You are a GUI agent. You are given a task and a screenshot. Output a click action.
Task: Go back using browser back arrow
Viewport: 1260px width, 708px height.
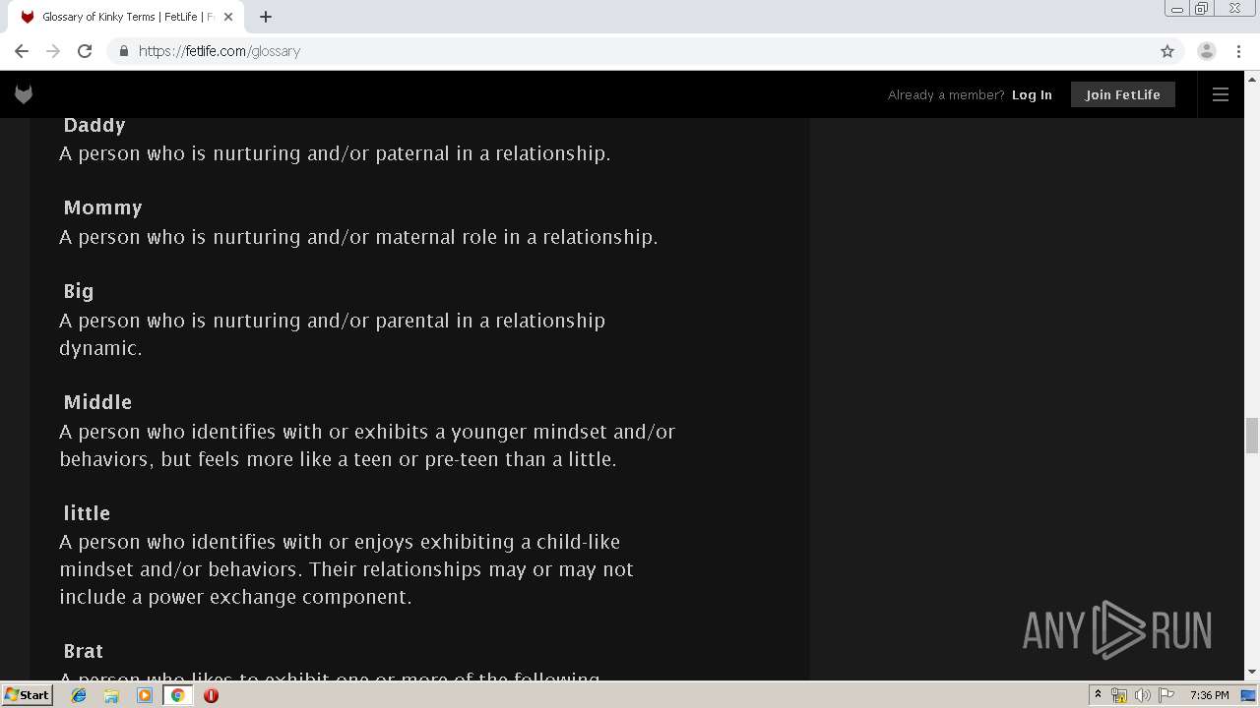(22, 51)
